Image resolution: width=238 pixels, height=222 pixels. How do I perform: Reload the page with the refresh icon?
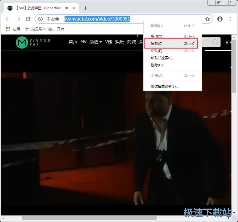pyautogui.click(x=28, y=19)
